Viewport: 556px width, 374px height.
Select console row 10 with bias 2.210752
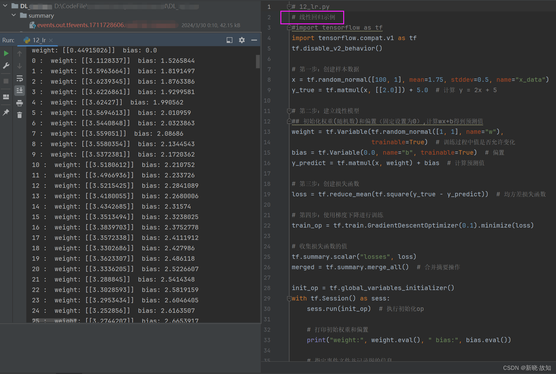click(x=113, y=165)
